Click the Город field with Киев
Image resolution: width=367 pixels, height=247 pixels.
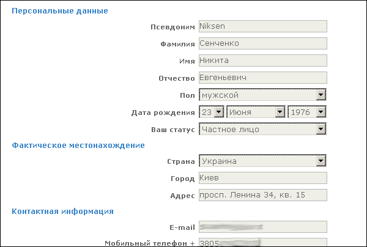[x=263, y=179]
